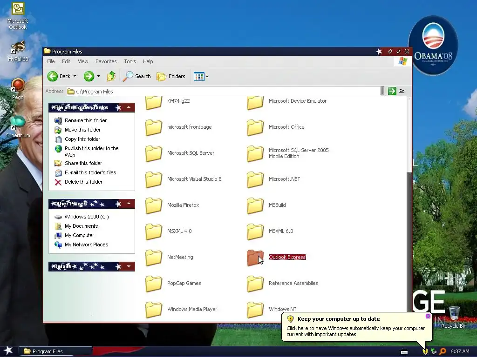Viewport: 477px width, 357px height.
Task: Click Move this folder
Action: 78,130
